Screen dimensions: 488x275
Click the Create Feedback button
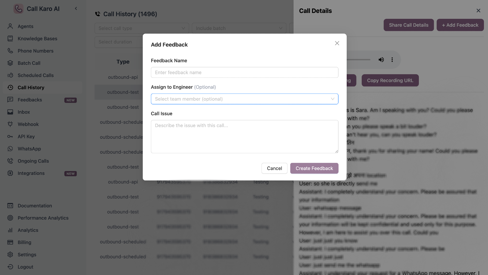pyautogui.click(x=314, y=168)
